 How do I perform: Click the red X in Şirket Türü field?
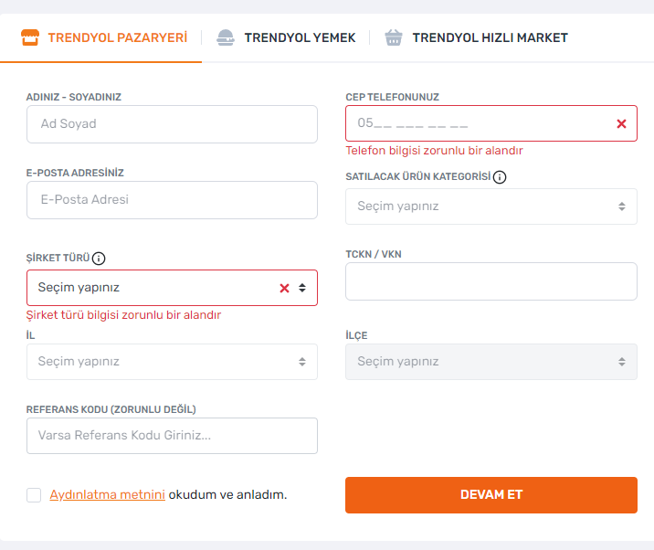pos(284,288)
